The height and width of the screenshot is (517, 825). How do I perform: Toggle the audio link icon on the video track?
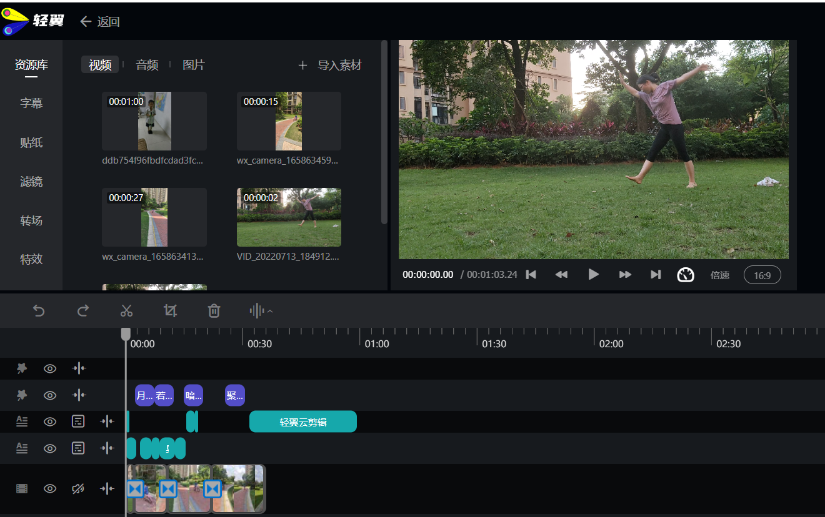78,488
